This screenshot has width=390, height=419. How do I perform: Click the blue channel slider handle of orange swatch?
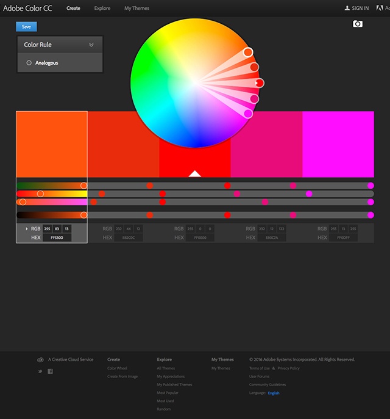coord(23,202)
